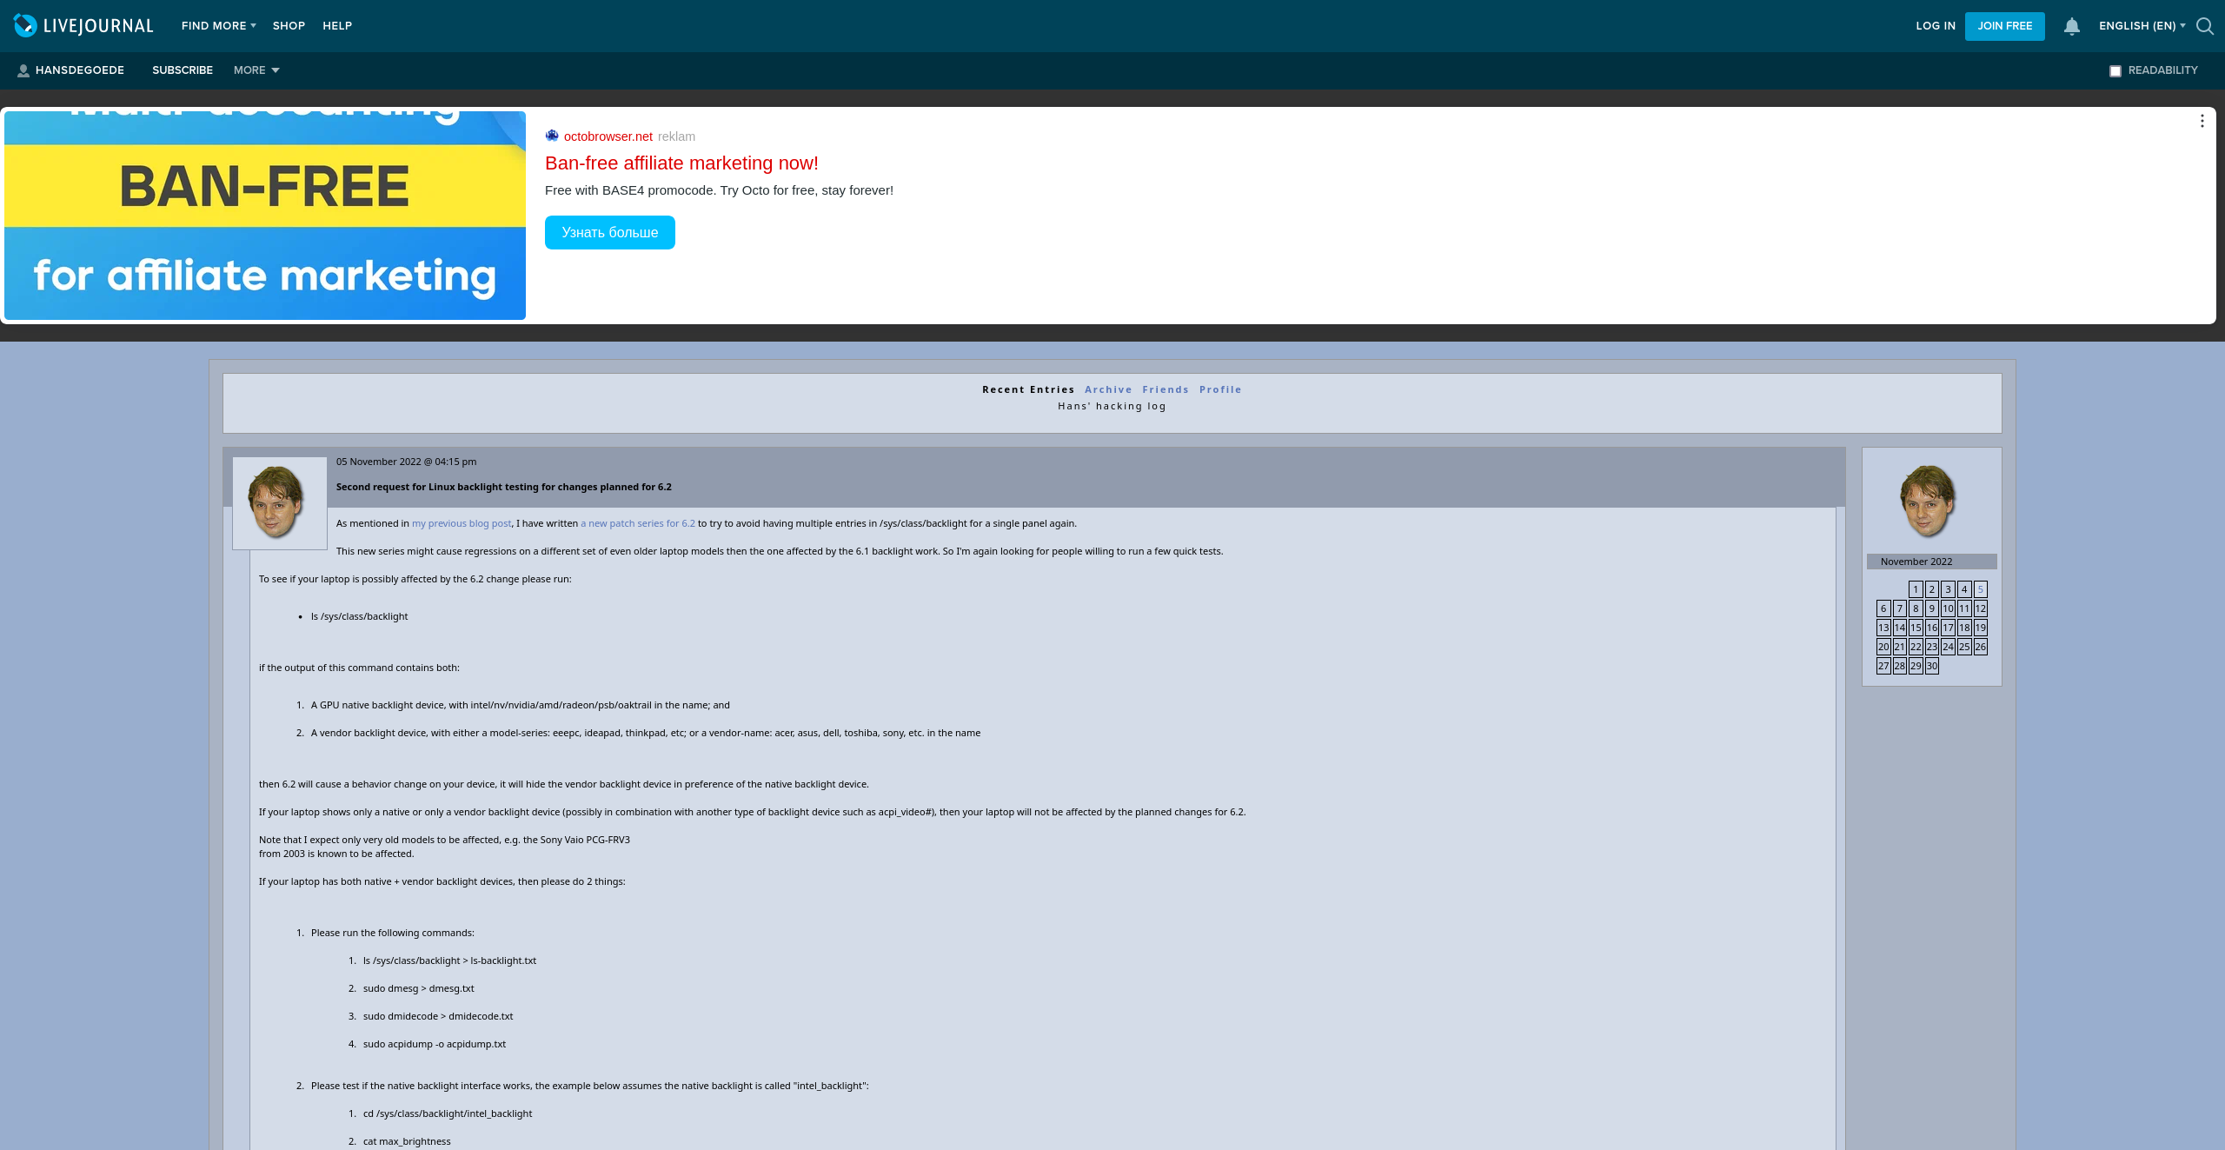
Task: Click the 'my previous blog post' link
Action: point(461,523)
